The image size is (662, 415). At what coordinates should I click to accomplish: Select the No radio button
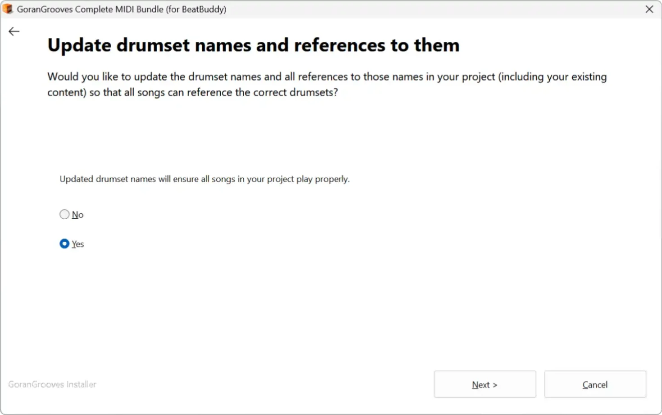[64, 214]
